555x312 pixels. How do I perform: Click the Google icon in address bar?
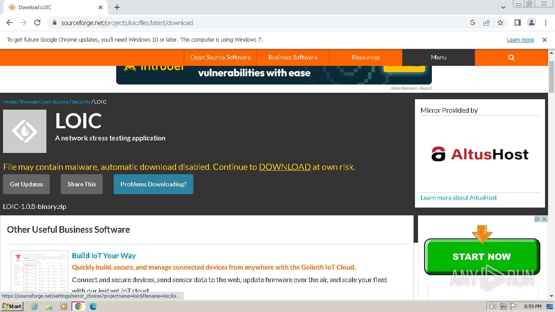click(473, 23)
